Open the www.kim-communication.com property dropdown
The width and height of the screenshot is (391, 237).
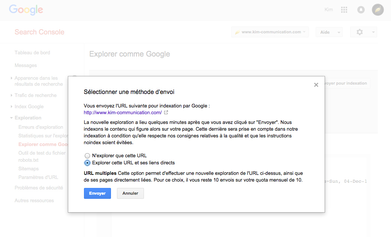pos(270,32)
